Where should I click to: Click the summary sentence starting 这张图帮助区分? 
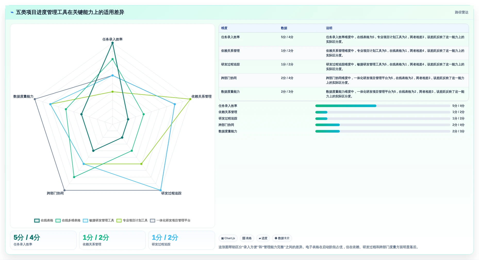(x=319, y=247)
